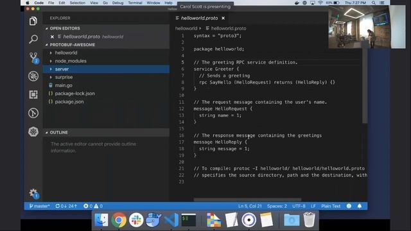Open the Help menu
411x231 pixels.
(168, 3)
